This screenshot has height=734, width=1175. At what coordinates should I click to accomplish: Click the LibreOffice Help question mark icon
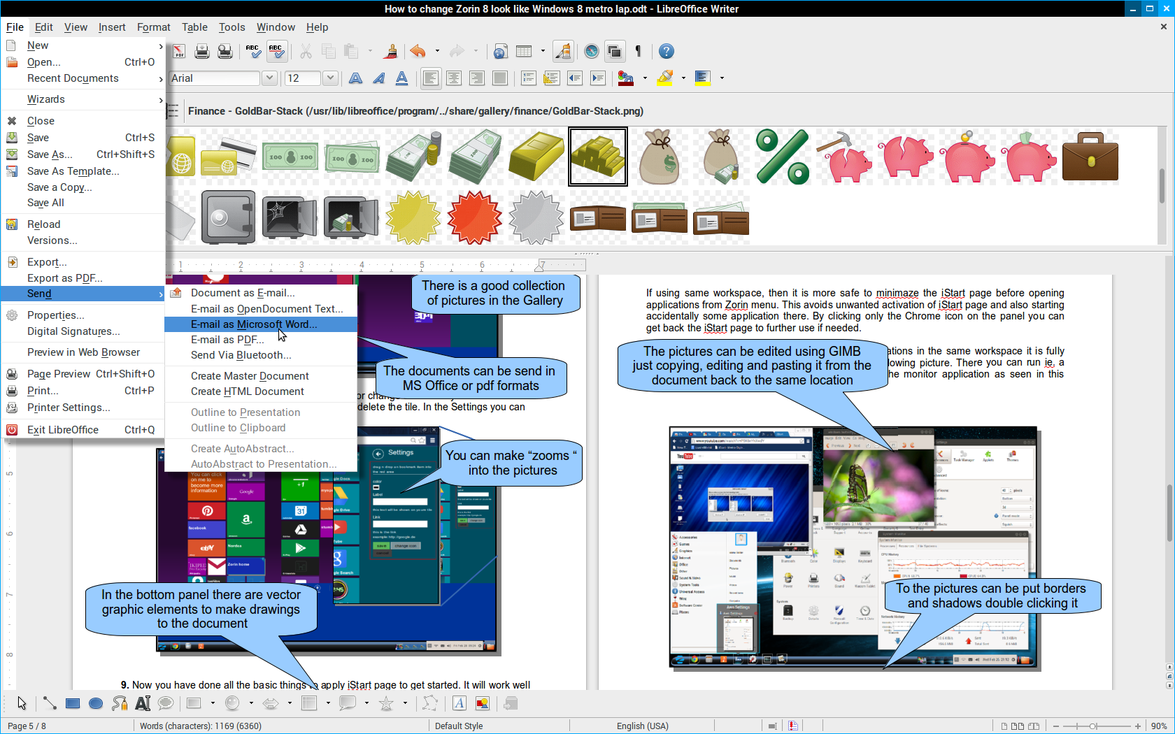pyautogui.click(x=667, y=52)
